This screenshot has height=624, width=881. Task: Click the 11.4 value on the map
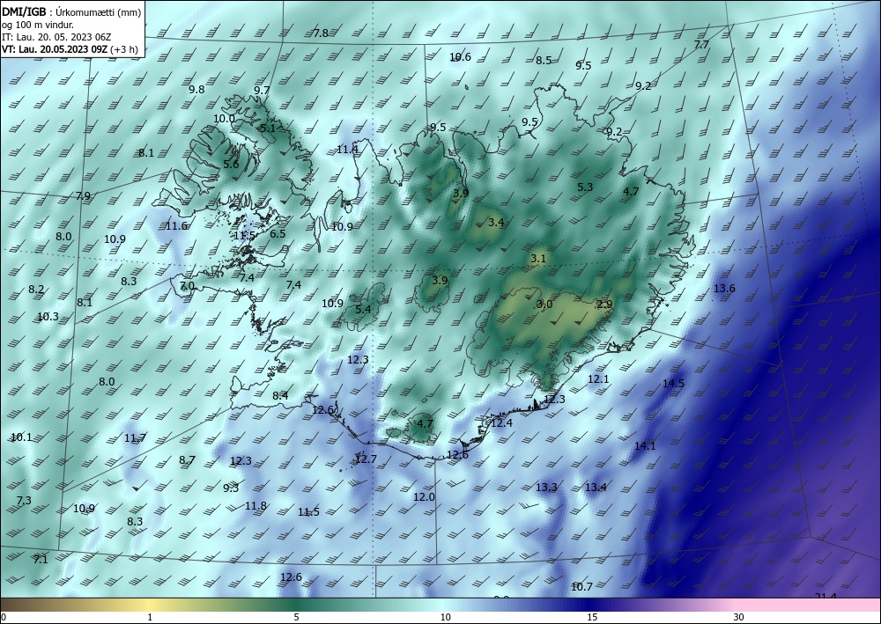pyautogui.click(x=347, y=149)
